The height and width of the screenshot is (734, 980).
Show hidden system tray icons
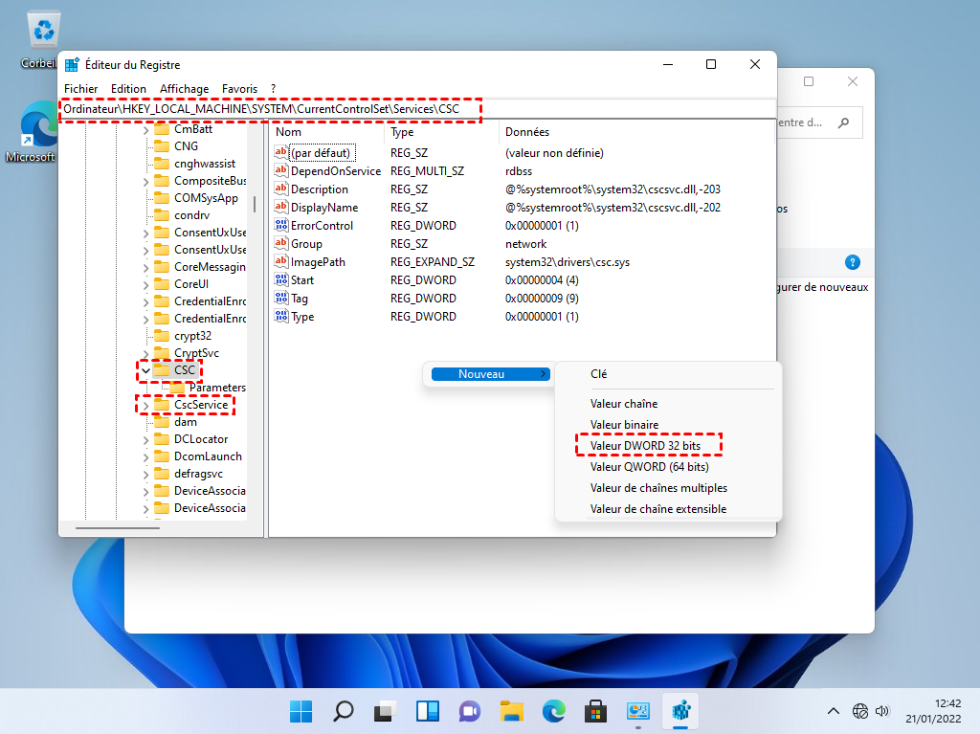click(x=834, y=711)
